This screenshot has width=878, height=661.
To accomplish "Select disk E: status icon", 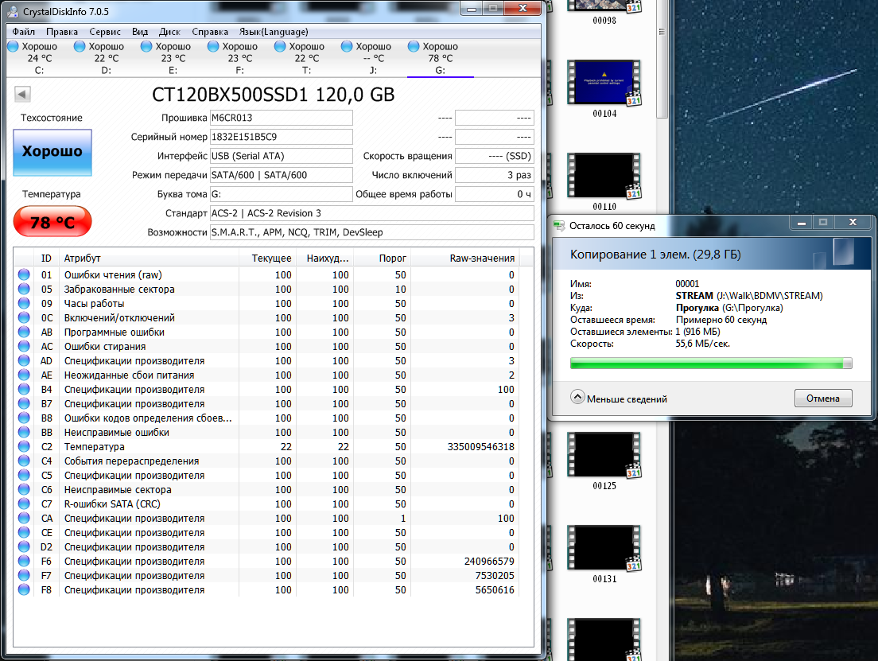I will (146, 46).
